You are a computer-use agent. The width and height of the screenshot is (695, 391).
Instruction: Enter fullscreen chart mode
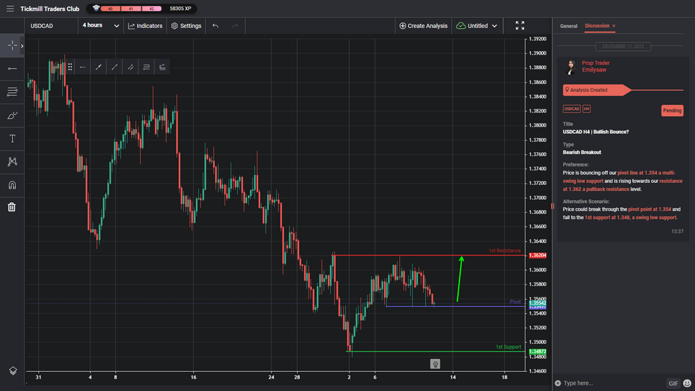click(520, 26)
